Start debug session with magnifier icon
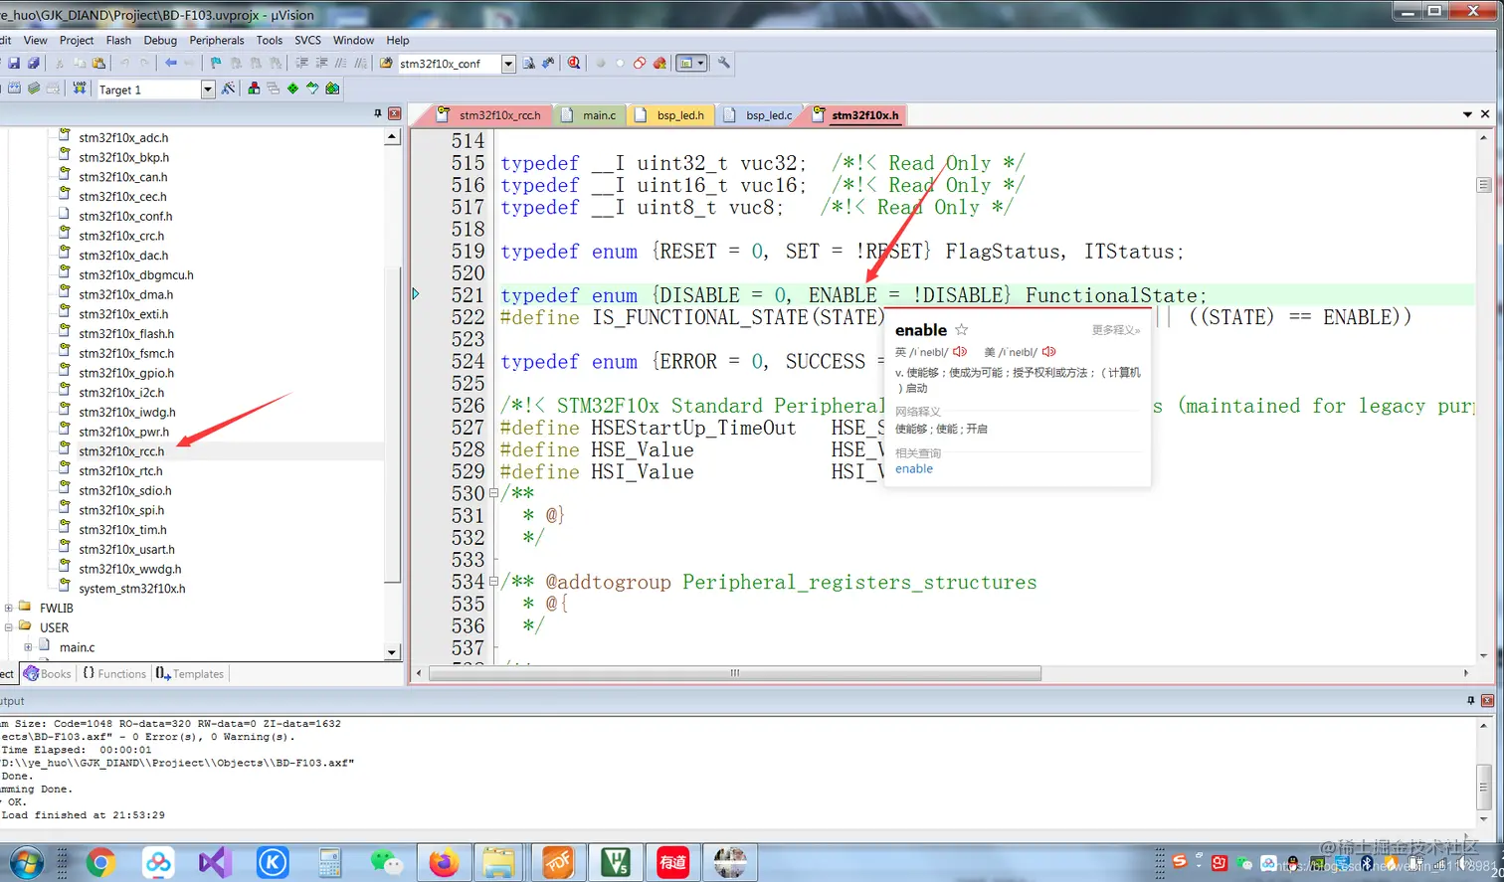 (x=574, y=63)
